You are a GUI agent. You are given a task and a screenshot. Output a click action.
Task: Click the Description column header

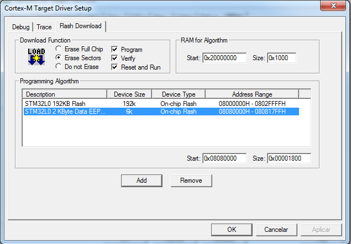[x=65, y=94]
